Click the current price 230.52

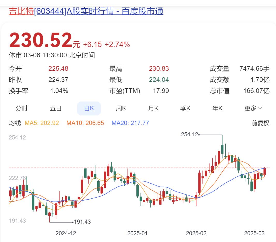point(41,40)
